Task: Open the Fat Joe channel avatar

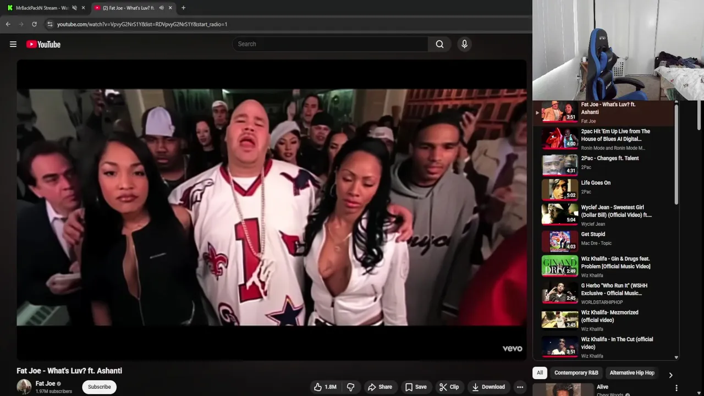Action: tap(24, 387)
